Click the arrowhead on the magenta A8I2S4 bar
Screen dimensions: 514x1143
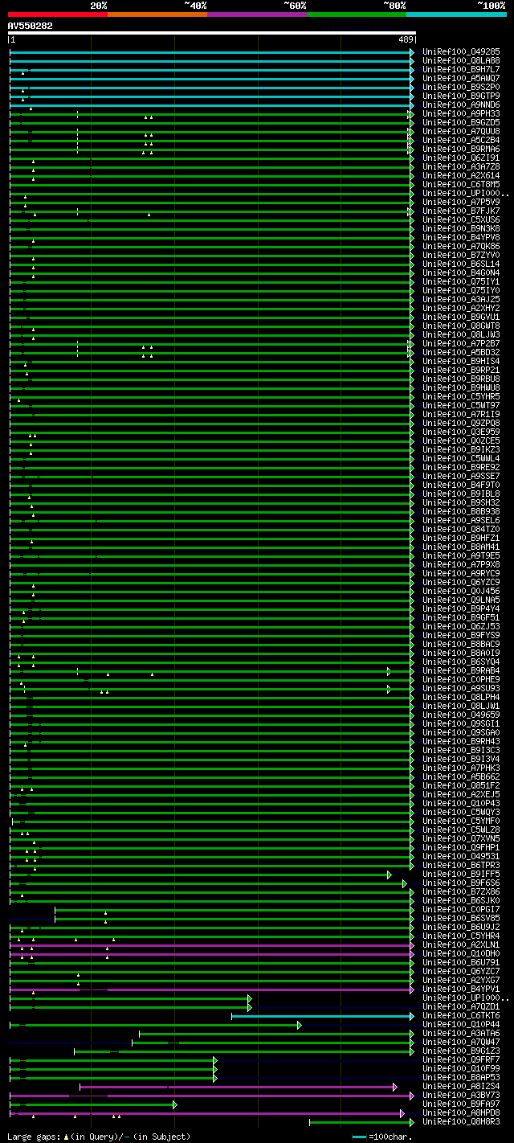point(394,1087)
